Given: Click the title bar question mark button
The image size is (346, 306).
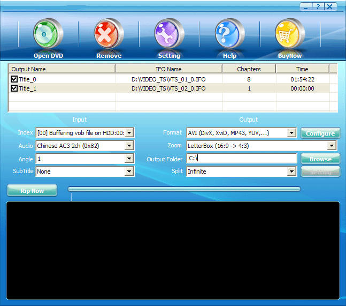Looking at the screenshot, I should [318, 6].
